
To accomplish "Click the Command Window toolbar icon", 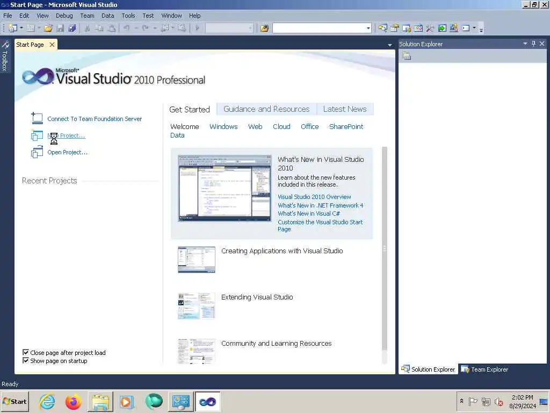I will pyautogui.click(x=466, y=28).
